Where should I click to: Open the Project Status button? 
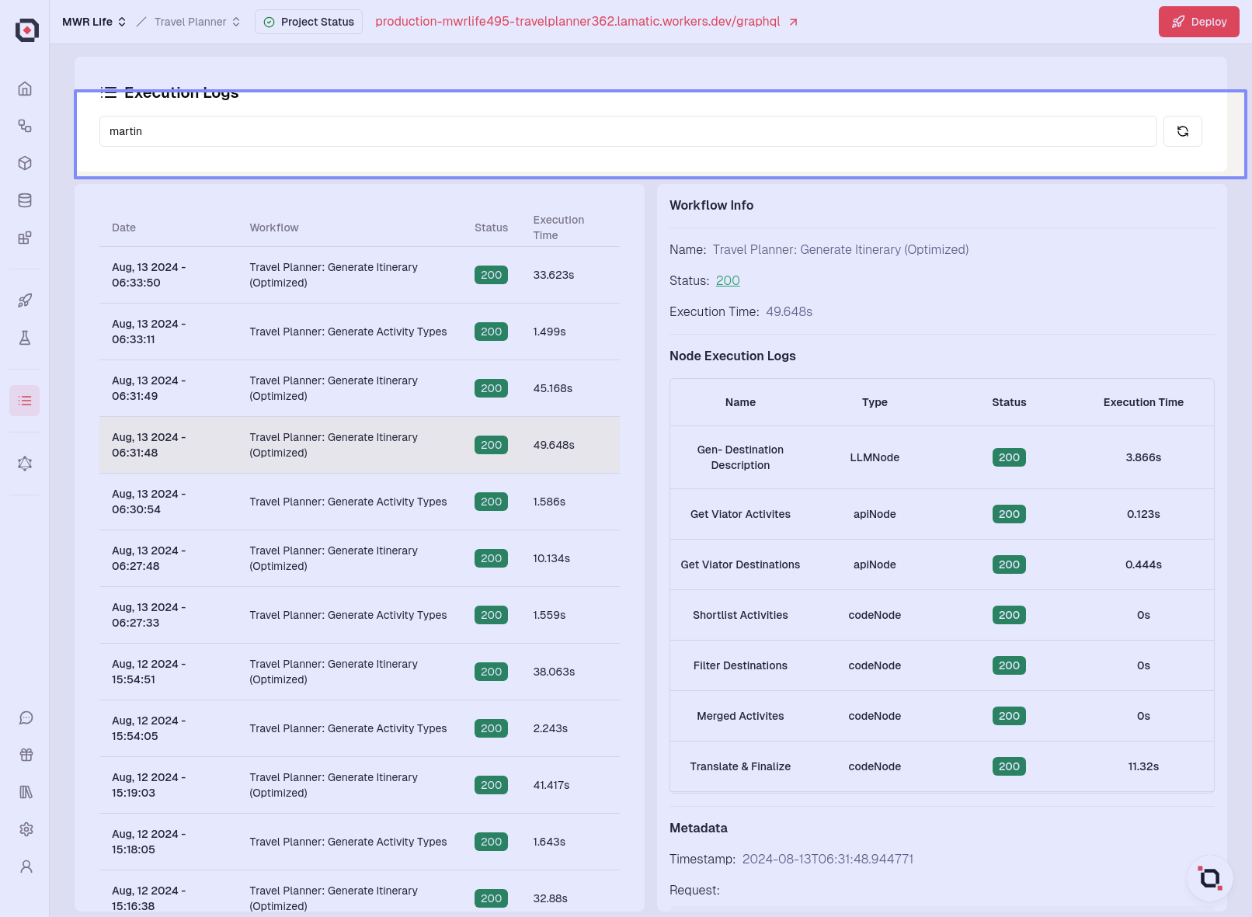[308, 22]
